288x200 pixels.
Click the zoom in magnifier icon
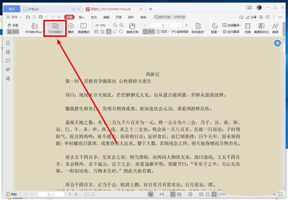(x=121, y=25)
